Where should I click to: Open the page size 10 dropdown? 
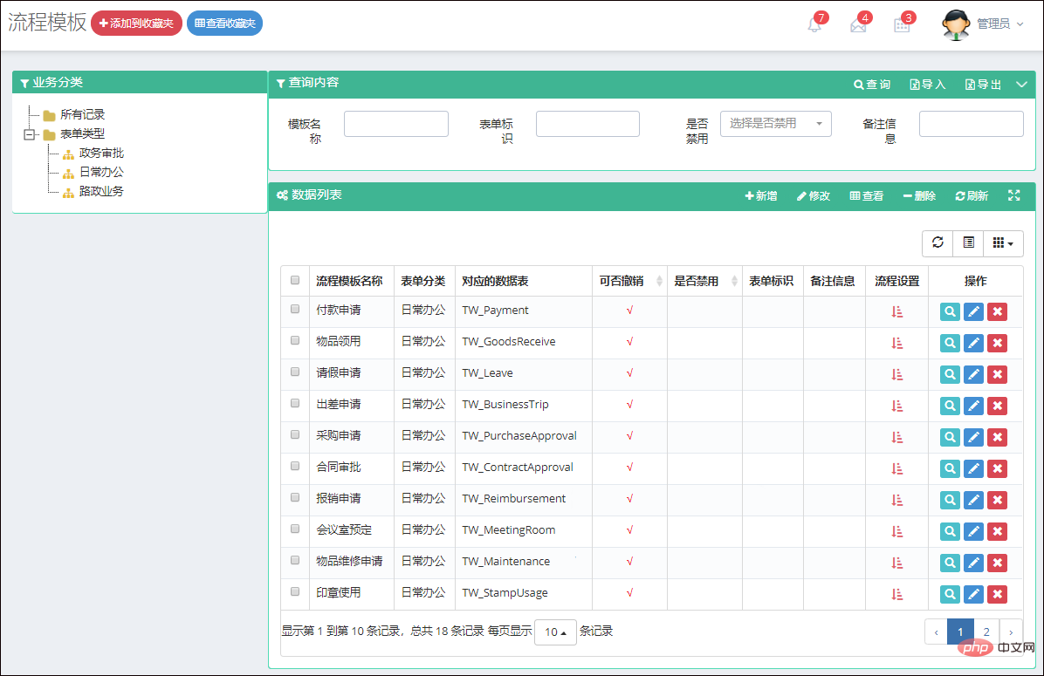[555, 632]
